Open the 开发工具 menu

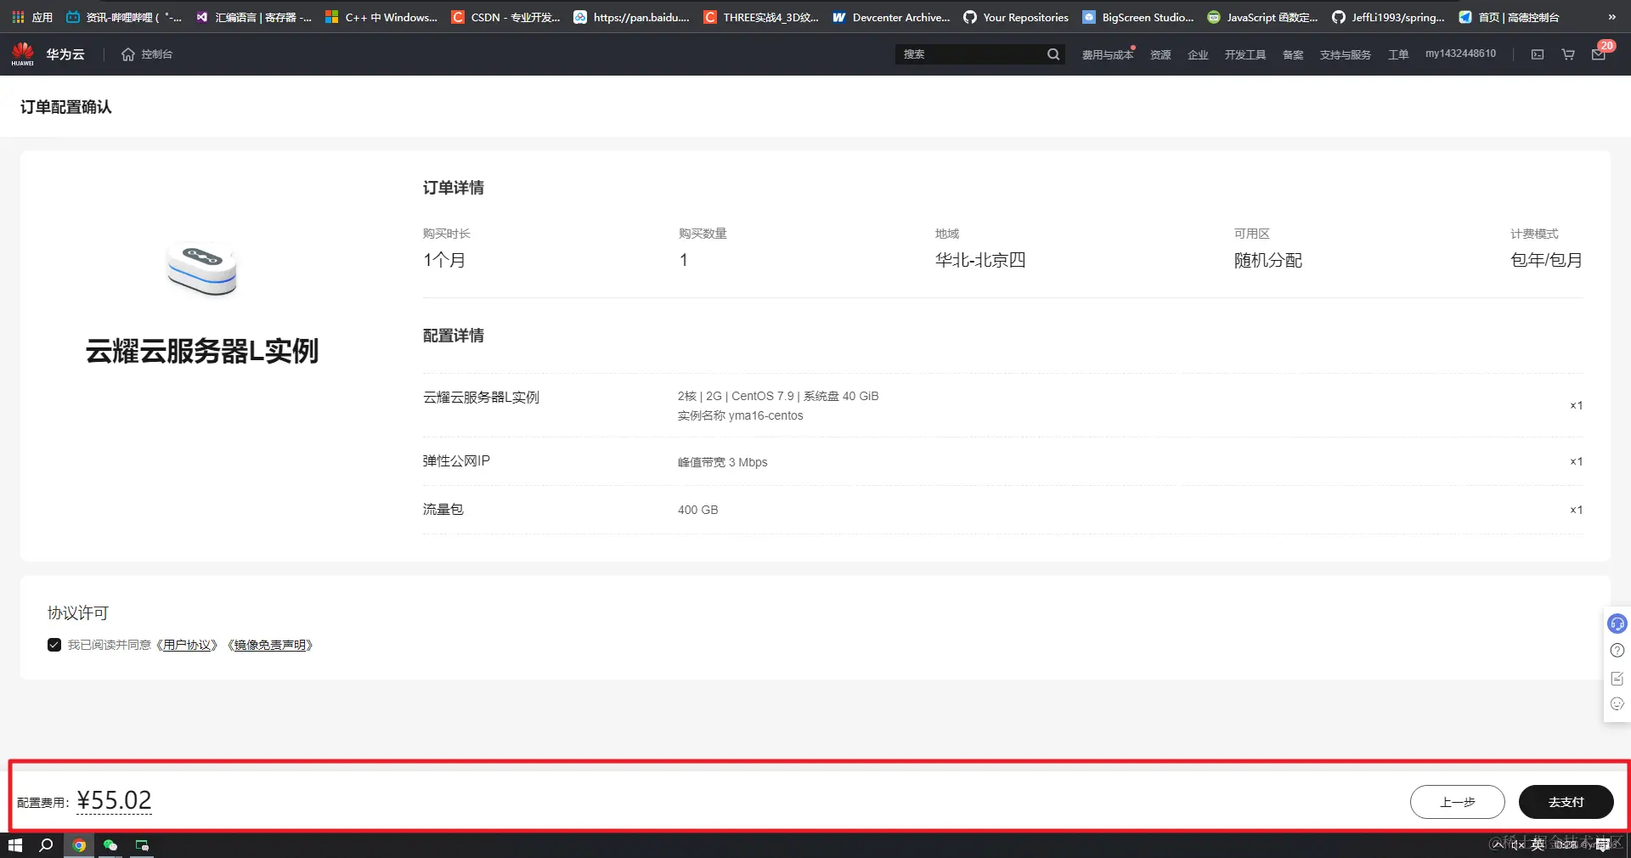tap(1245, 54)
